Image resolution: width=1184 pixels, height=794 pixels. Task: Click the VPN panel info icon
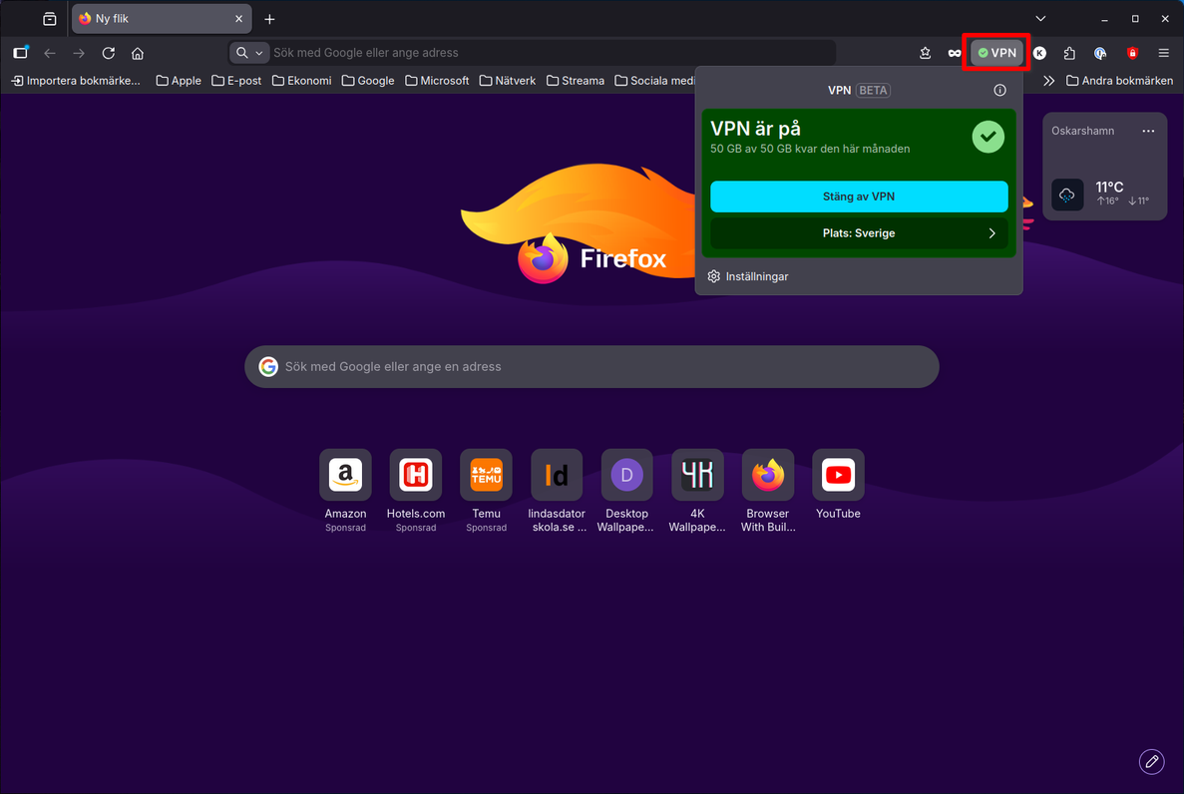[999, 90]
